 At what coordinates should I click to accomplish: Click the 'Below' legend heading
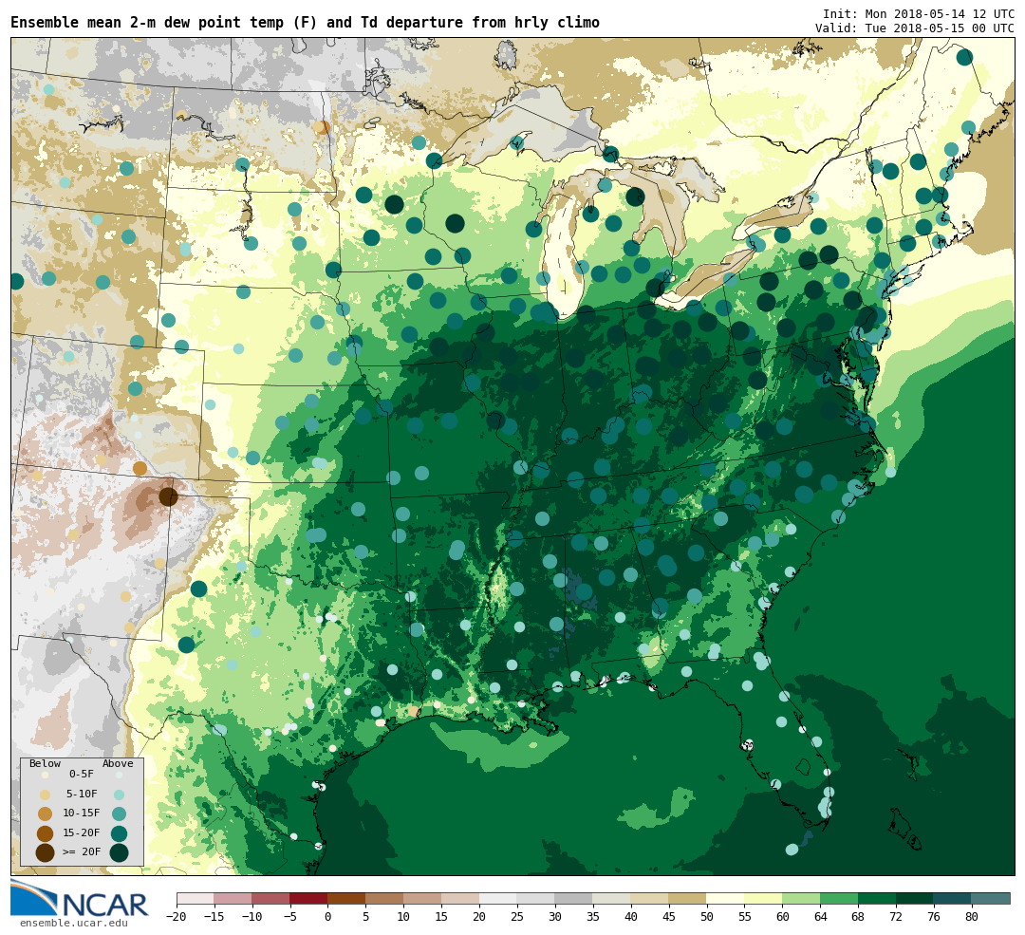(46, 763)
